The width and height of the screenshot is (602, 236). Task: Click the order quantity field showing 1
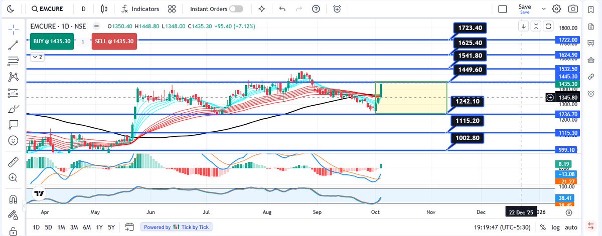82,42
